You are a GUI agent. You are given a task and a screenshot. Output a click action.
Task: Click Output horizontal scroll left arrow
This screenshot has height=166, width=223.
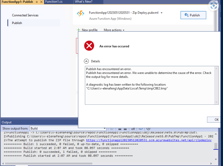click(3, 164)
